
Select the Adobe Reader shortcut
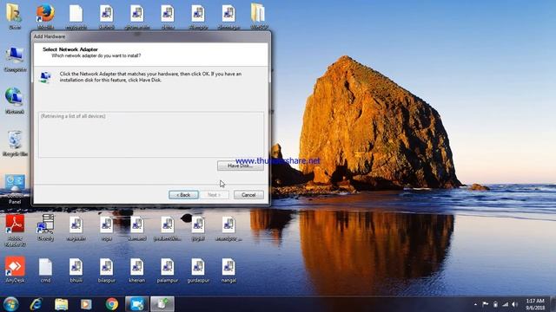(x=15, y=231)
